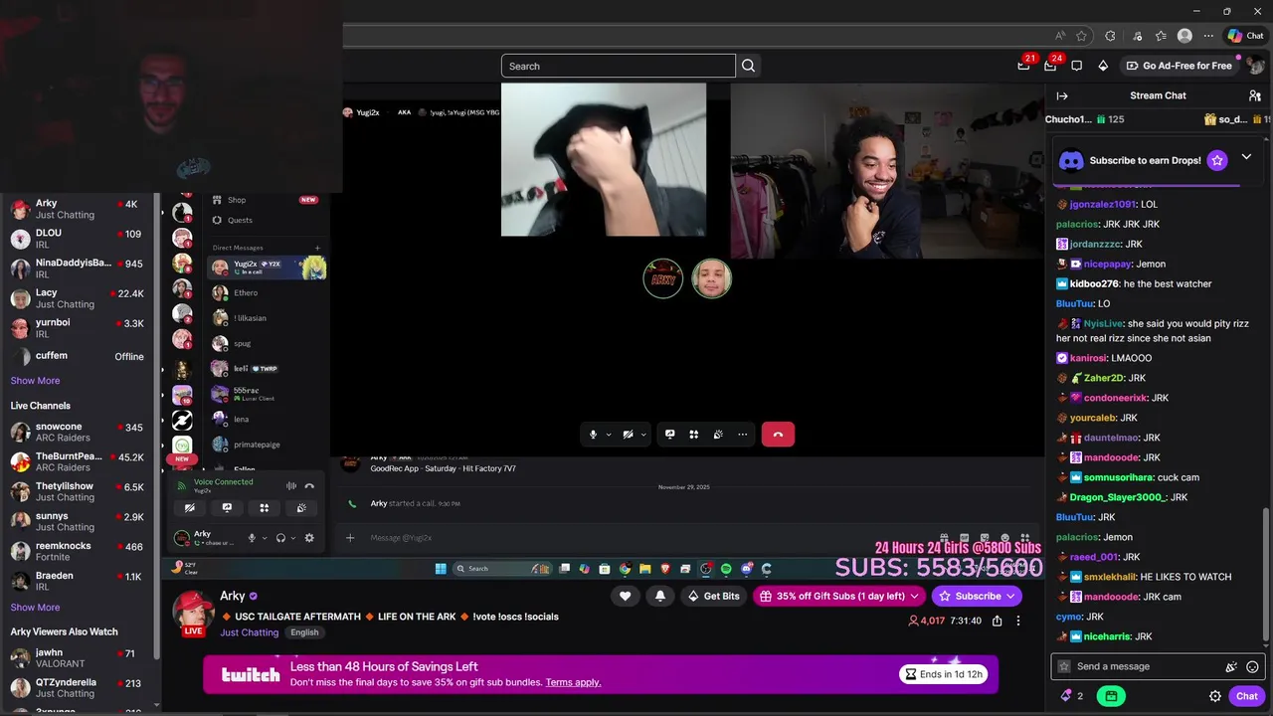1273x716 pixels.
Task: Open Discord user settings gear
Action: click(309, 538)
